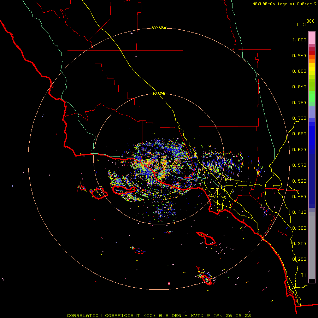Click the bright green color bar segment
Image resolution: width=318 pixels, height=318 pixels.
point(312,96)
